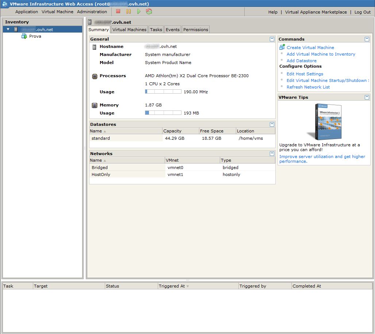Select the standard datastore row

click(x=182, y=138)
